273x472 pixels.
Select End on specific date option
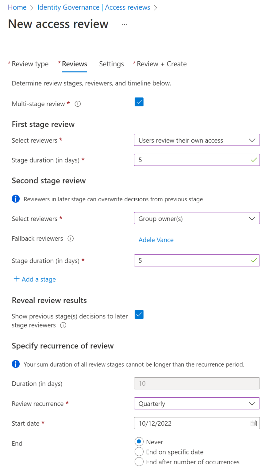pos(139,452)
